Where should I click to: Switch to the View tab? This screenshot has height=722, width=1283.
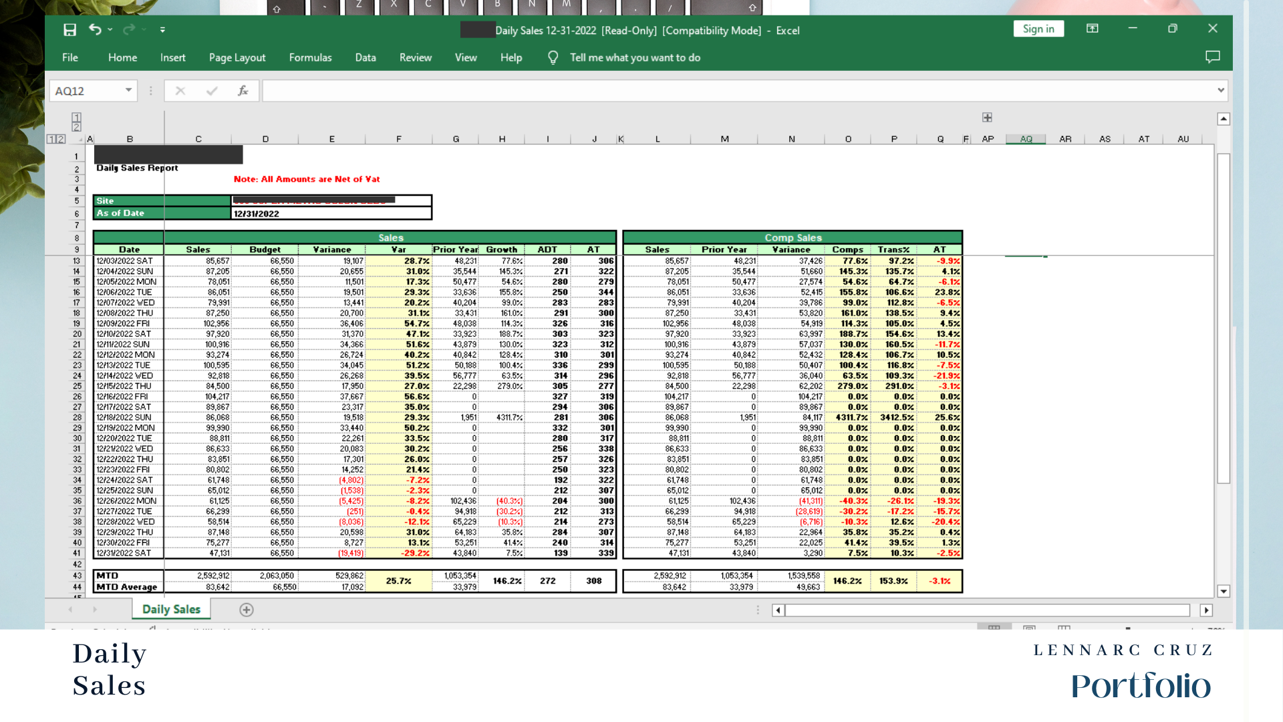466,57
